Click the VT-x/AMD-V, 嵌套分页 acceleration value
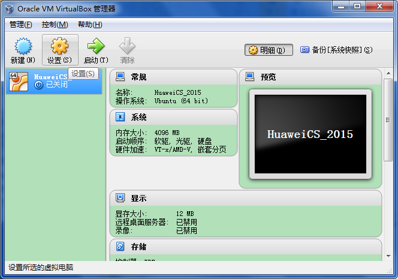 [191, 149]
